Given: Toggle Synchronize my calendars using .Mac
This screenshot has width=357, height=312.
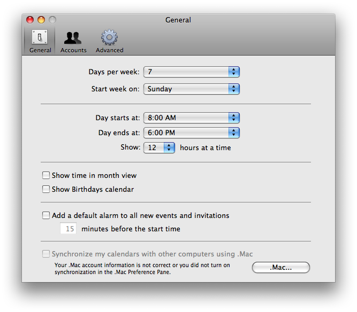Looking at the screenshot, I should tap(46, 254).
